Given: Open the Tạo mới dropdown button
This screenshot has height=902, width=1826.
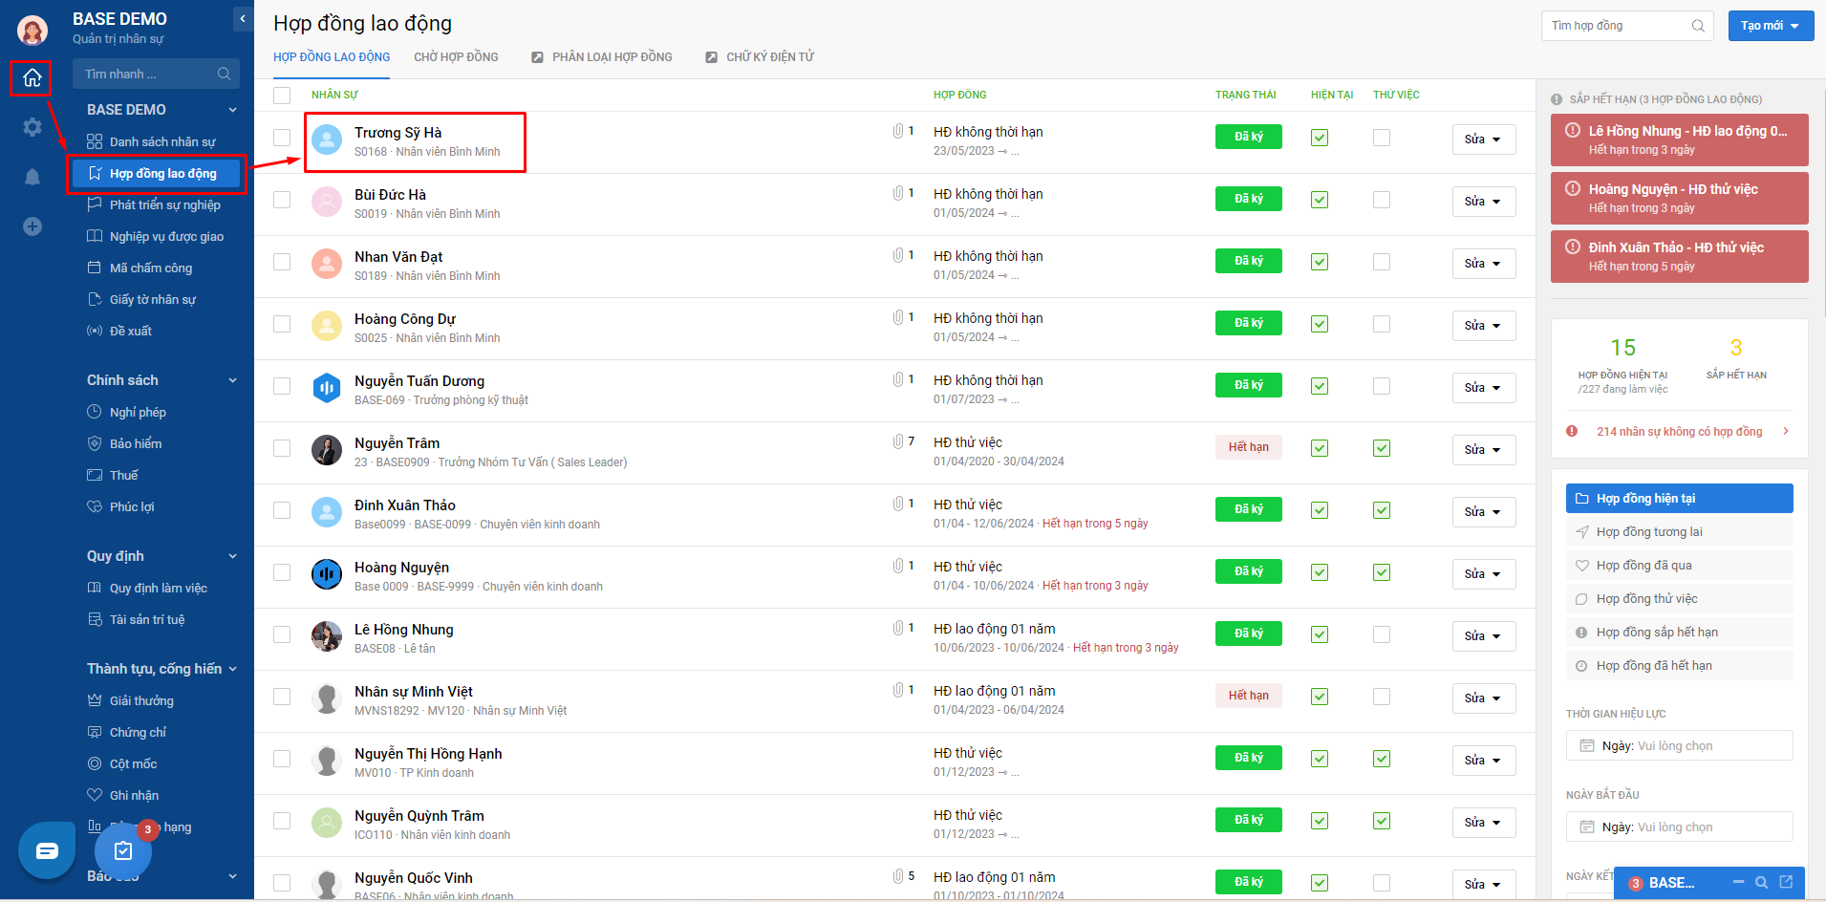Looking at the screenshot, I should [1771, 26].
